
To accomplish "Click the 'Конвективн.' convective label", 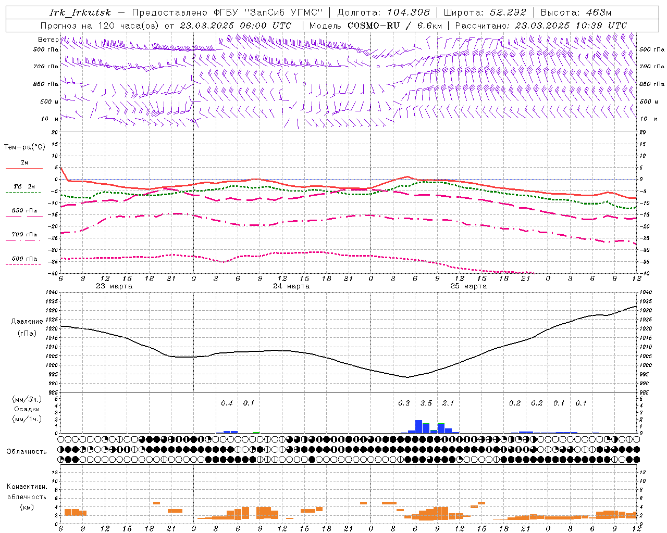I will [27, 487].
